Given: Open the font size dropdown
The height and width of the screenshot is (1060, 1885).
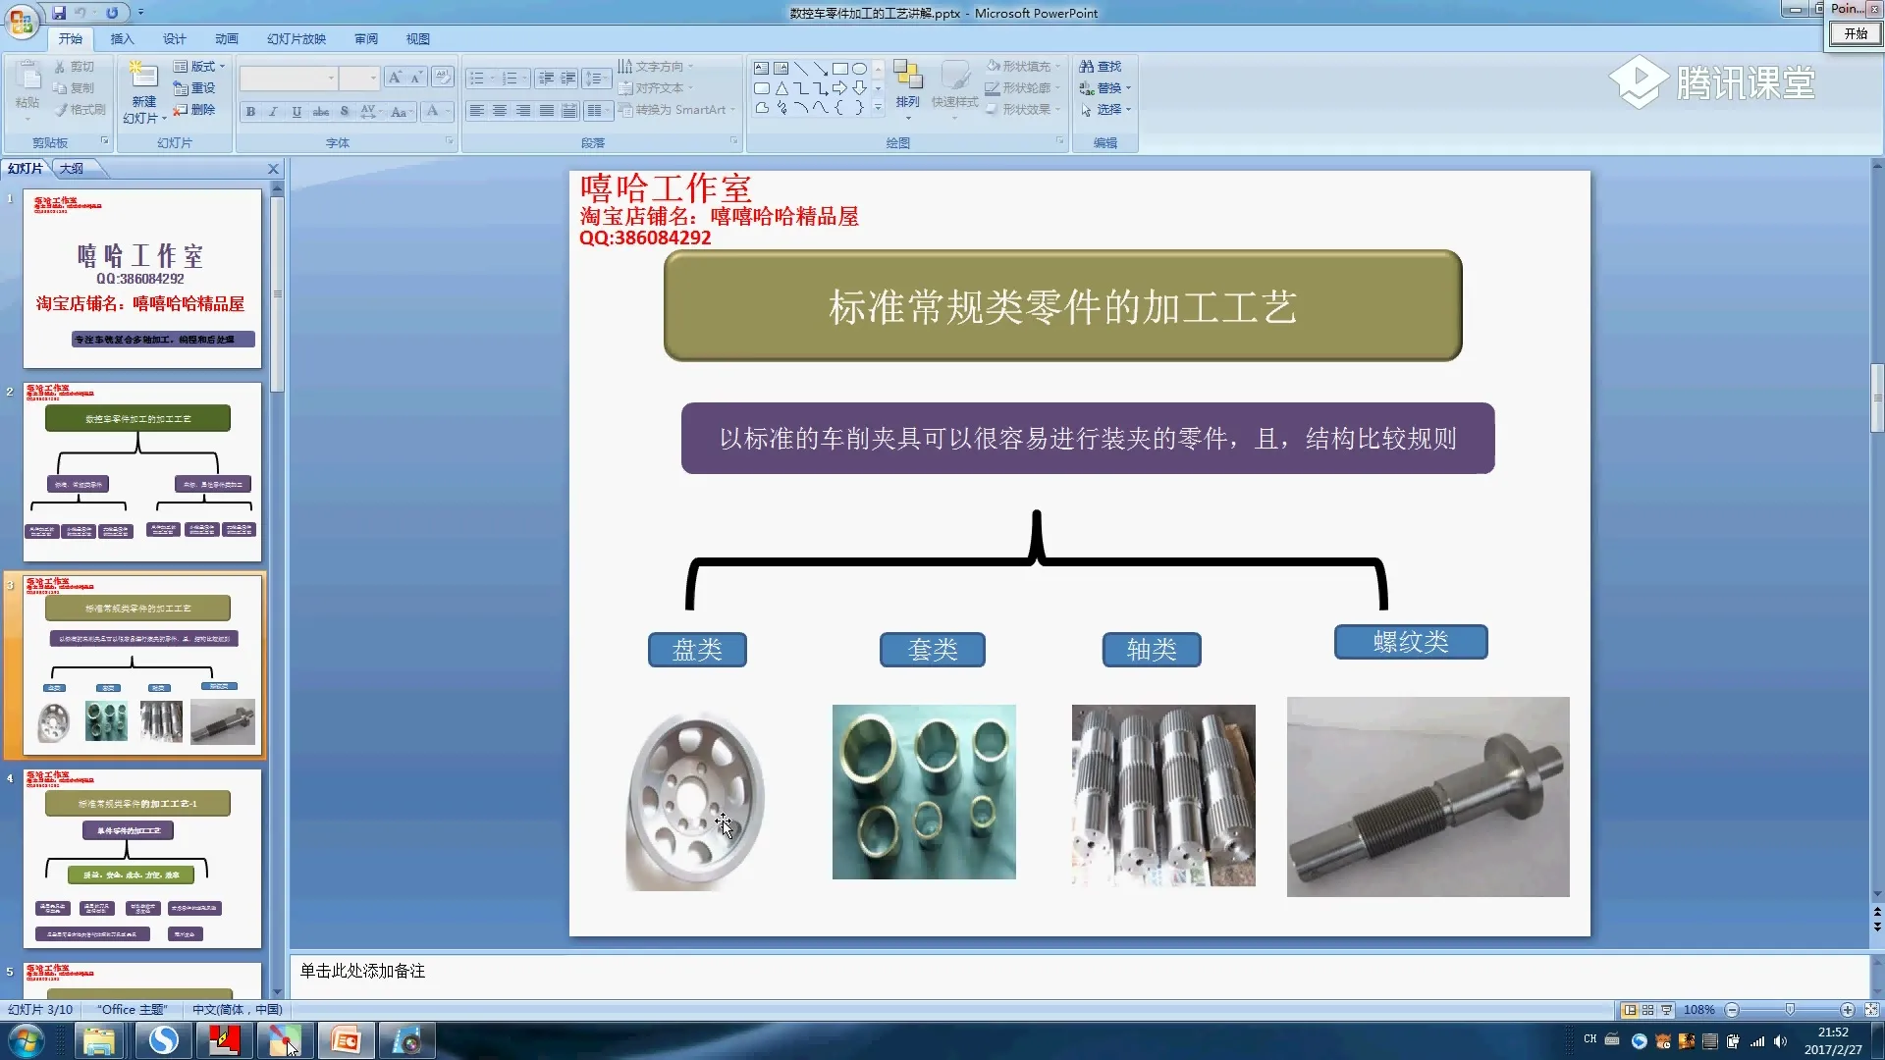Looking at the screenshot, I should click(371, 78).
